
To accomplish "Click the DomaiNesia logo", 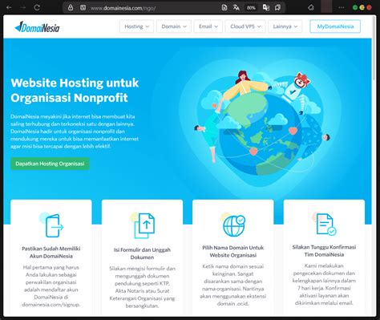I will point(37,27).
